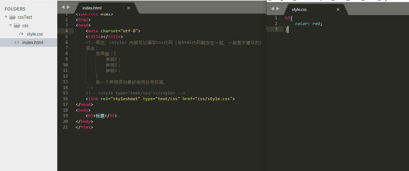
Task: Click the index.html file type icon
Action: 17,43
